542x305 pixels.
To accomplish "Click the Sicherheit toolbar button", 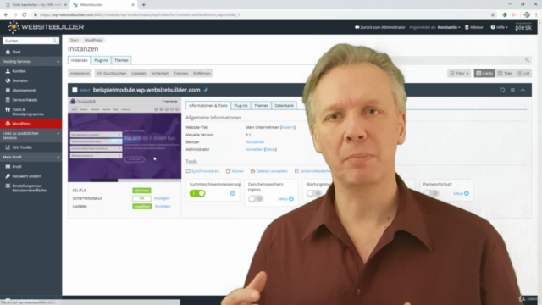I will point(160,74).
